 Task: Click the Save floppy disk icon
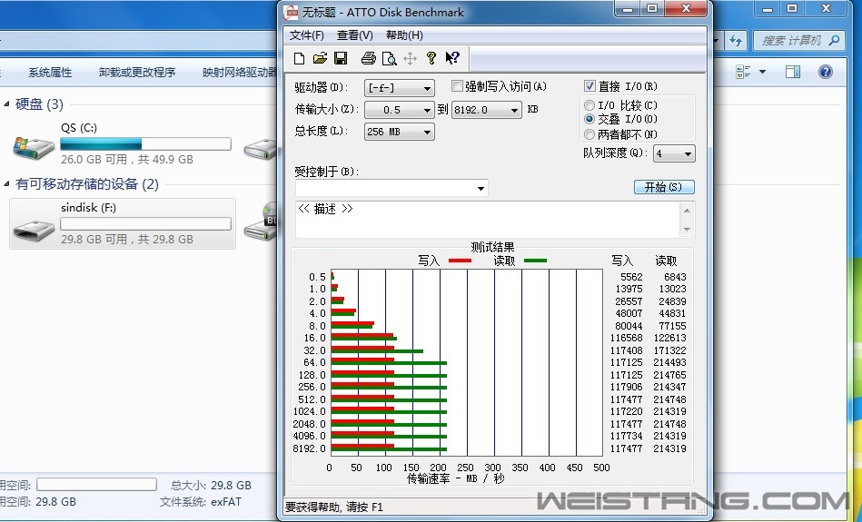click(x=341, y=59)
